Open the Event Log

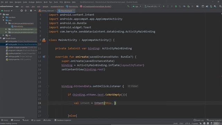pos(199,120)
